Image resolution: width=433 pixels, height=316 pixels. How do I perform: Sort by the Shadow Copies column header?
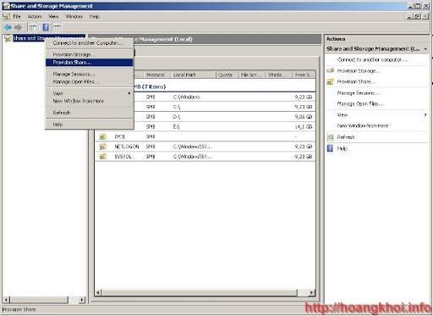point(279,75)
